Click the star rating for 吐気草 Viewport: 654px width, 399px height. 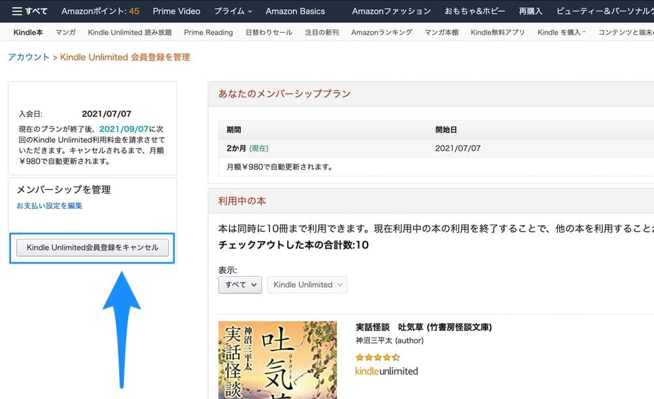(377, 357)
